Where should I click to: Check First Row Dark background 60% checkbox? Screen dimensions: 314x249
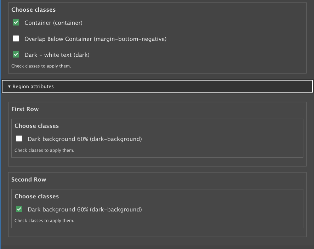(x=19, y=138)
